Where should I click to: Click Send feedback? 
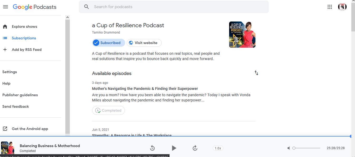coord(16,106)
